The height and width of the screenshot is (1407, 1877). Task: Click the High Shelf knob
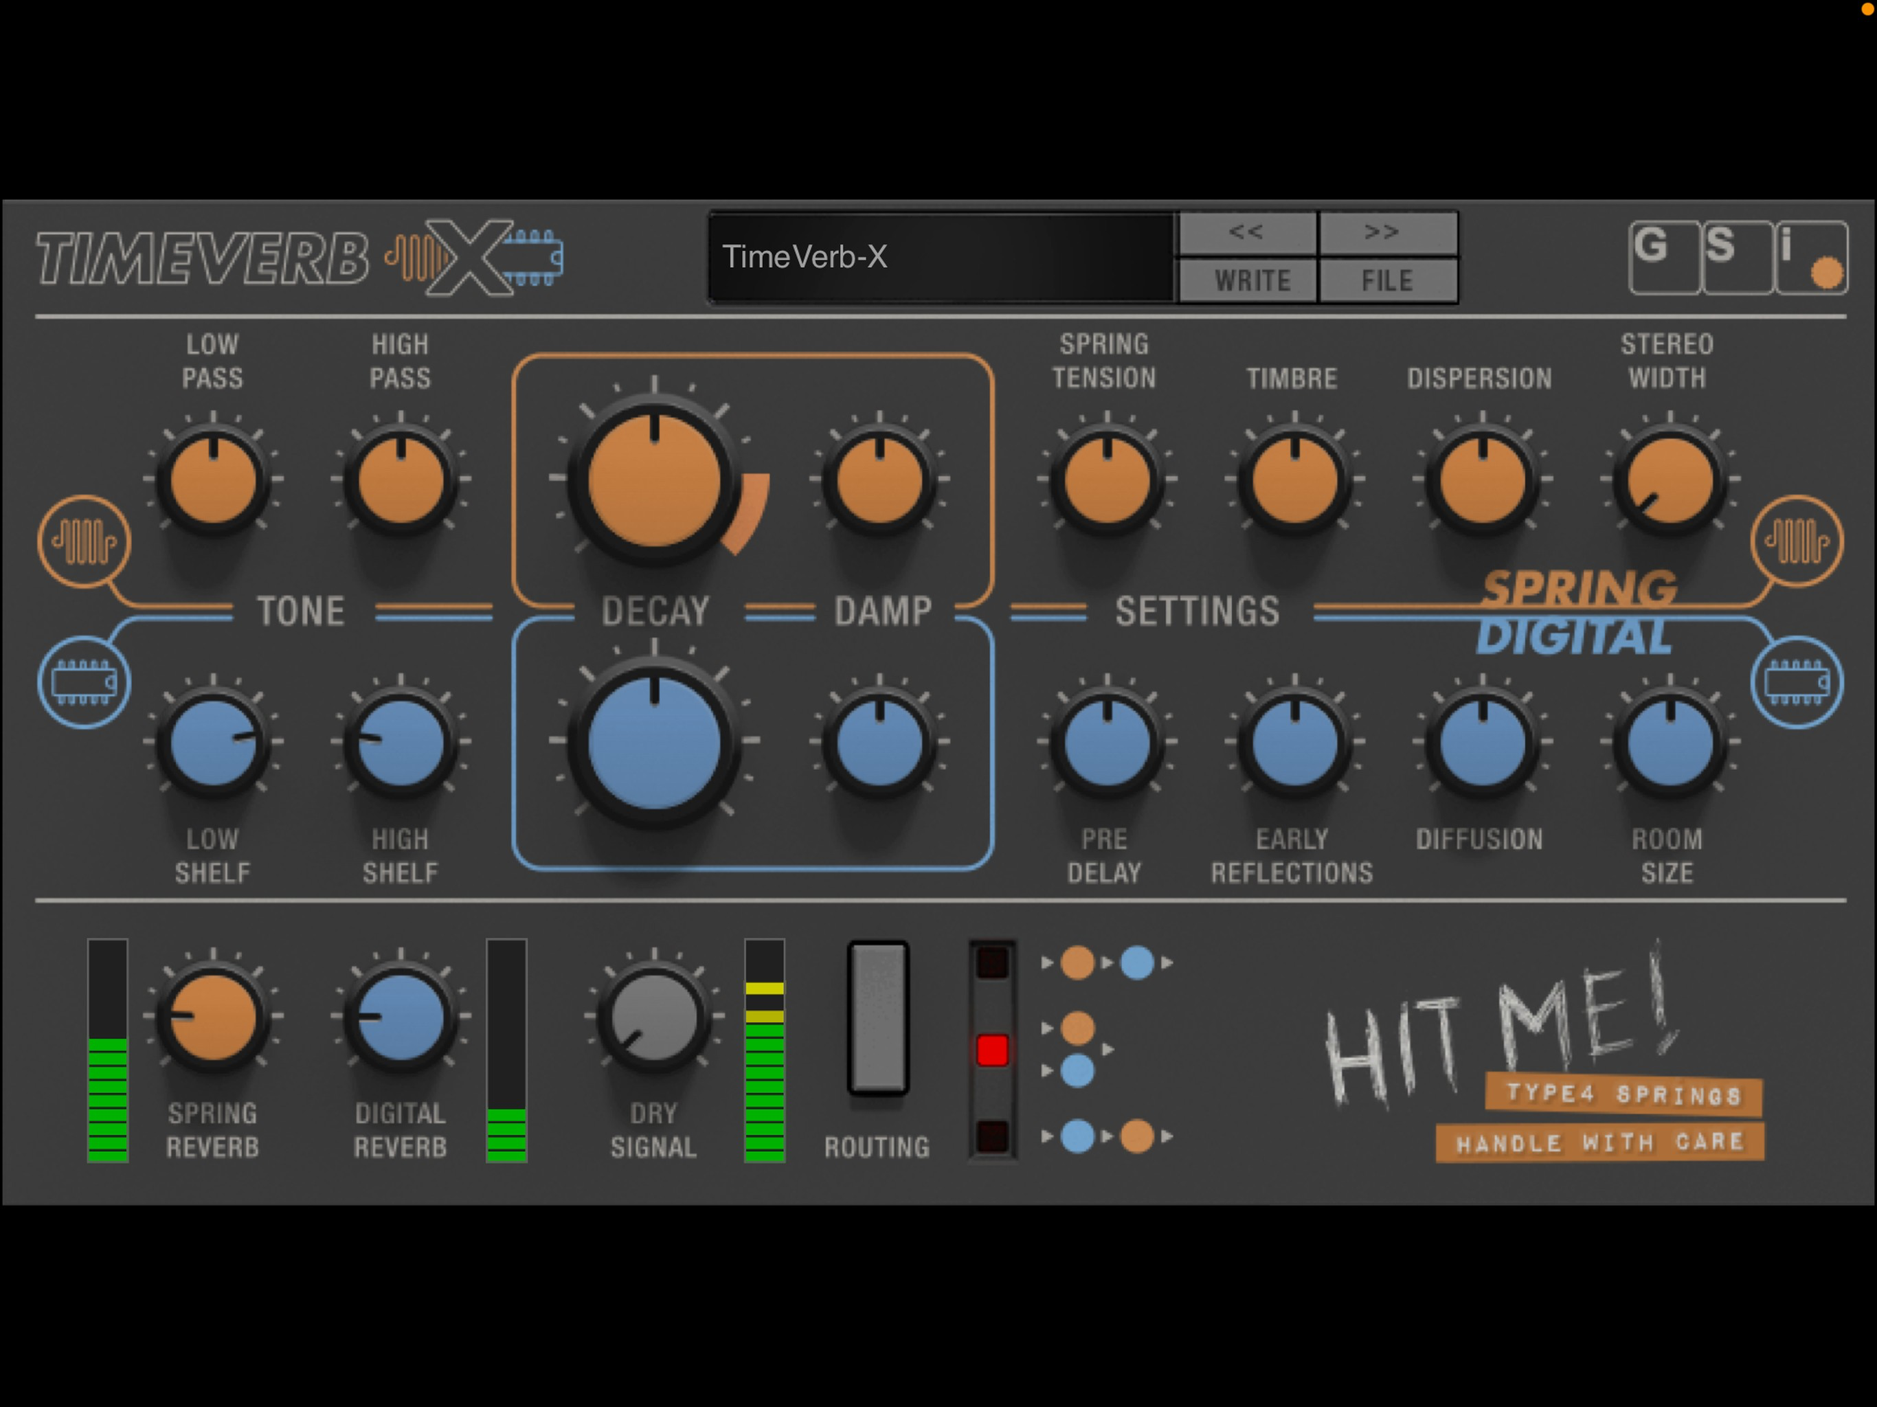pyautogui.click(x=401, y=743)
